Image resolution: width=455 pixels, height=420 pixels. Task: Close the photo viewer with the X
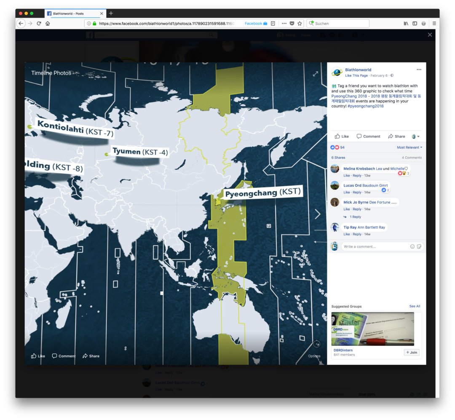tap(430, 35)
